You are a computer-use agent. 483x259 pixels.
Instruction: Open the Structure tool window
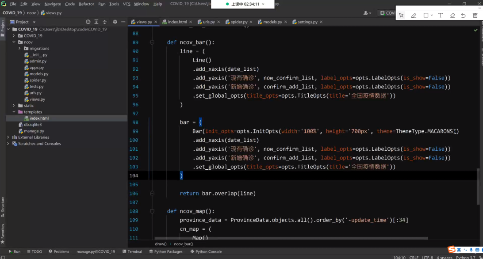pos(3,206)
